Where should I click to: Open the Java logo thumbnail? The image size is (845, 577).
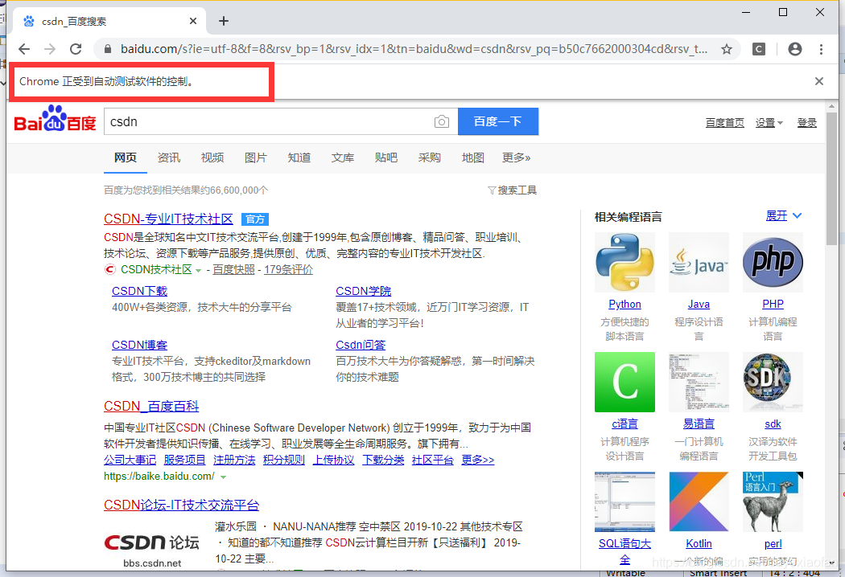(x=699, y=262)
